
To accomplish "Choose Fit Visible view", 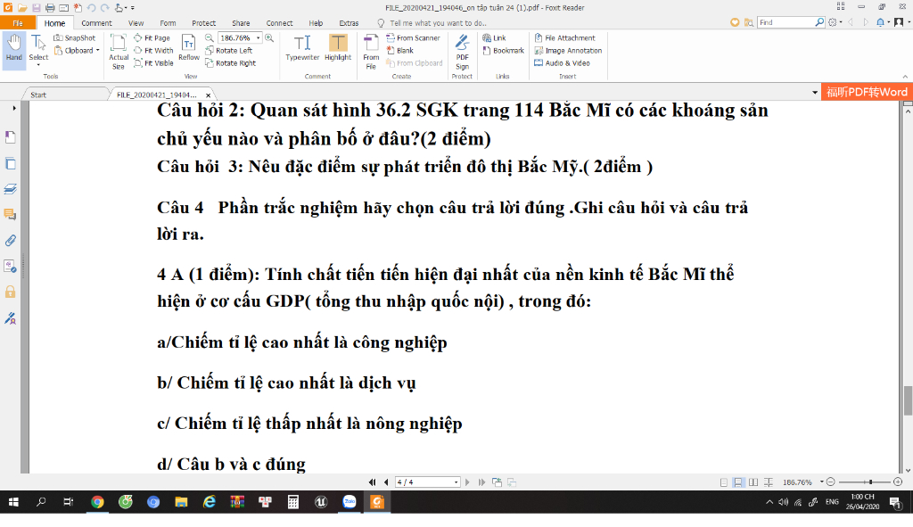I will tap(153, 63).
